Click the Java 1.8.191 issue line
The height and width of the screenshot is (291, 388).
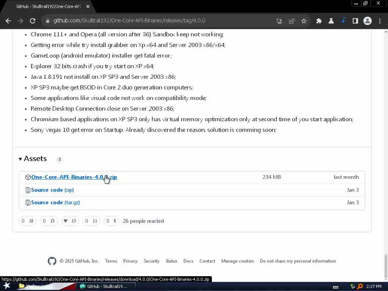(103, 77)
